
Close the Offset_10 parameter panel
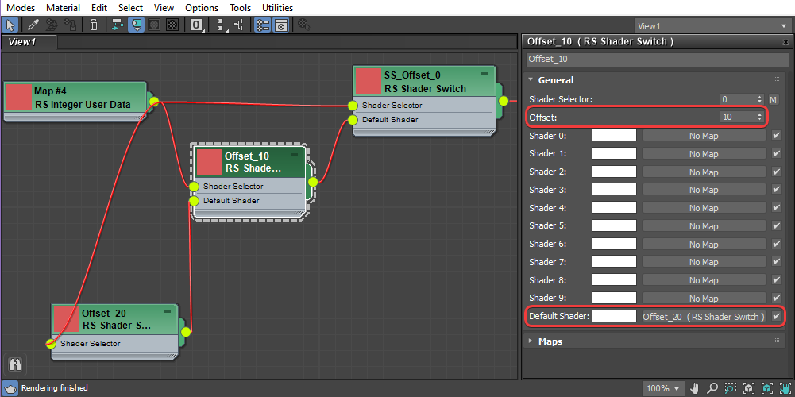pyautogui.click(x=786, y=41)
